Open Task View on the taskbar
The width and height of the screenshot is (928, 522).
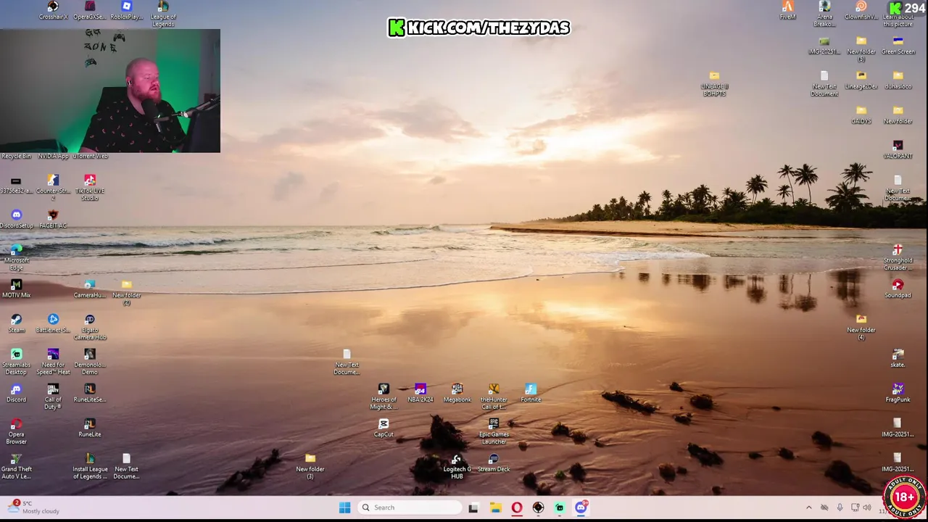(473, 507)
